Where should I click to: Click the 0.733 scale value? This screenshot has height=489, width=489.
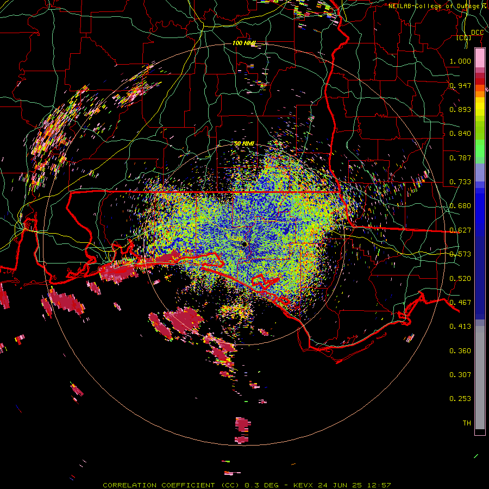click(460, 181)
